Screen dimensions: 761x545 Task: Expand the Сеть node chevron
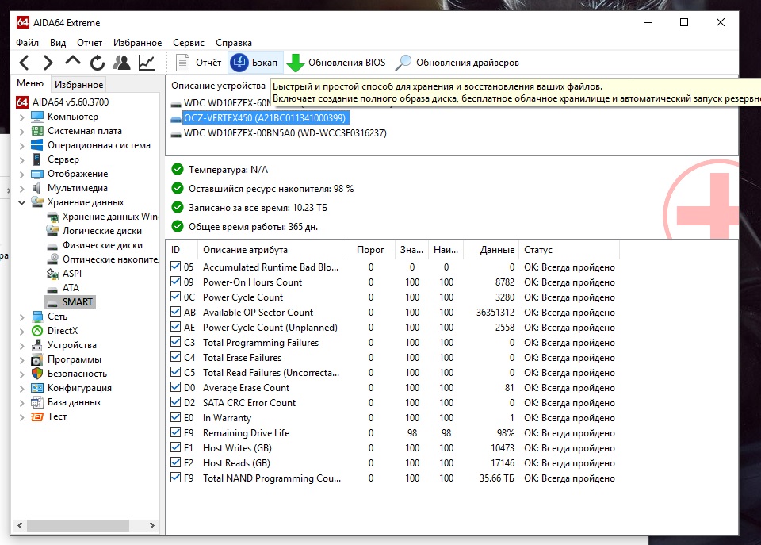tap(22, 317)
